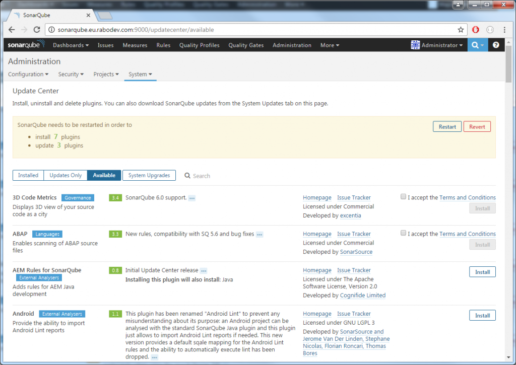Click the disabled Install button for ABAP
Image resolution: width=516 pixels, height=365 pixels.
click(482, 245)
